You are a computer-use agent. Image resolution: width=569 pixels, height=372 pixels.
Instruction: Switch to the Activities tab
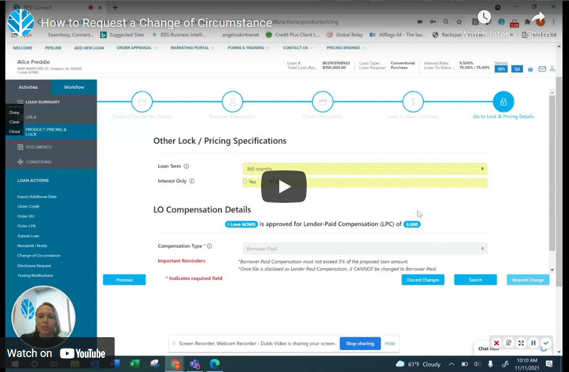[28, 87]
